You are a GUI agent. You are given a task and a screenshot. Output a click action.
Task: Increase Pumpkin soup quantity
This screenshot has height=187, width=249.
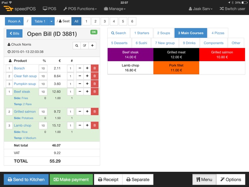pyautogui.click(x=87, y=84)
